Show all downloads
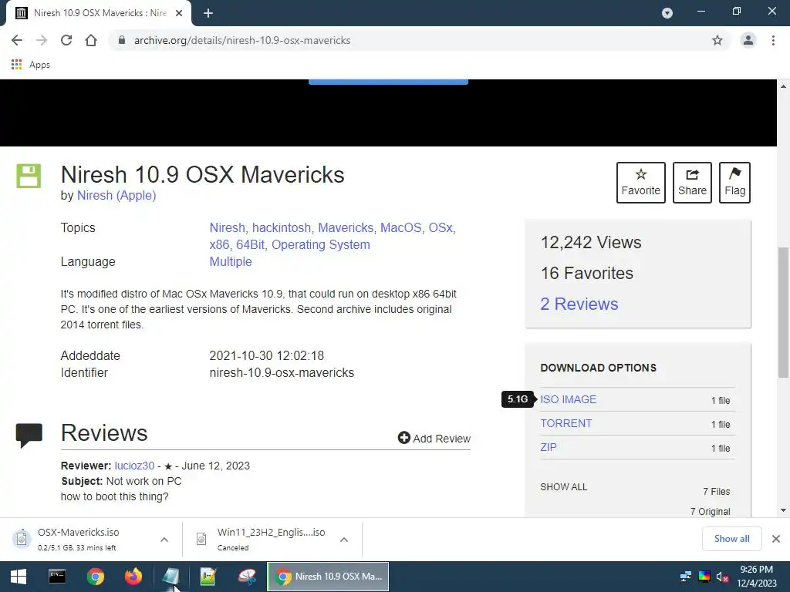Screen dimensions: 790x592 click(731, 539)
